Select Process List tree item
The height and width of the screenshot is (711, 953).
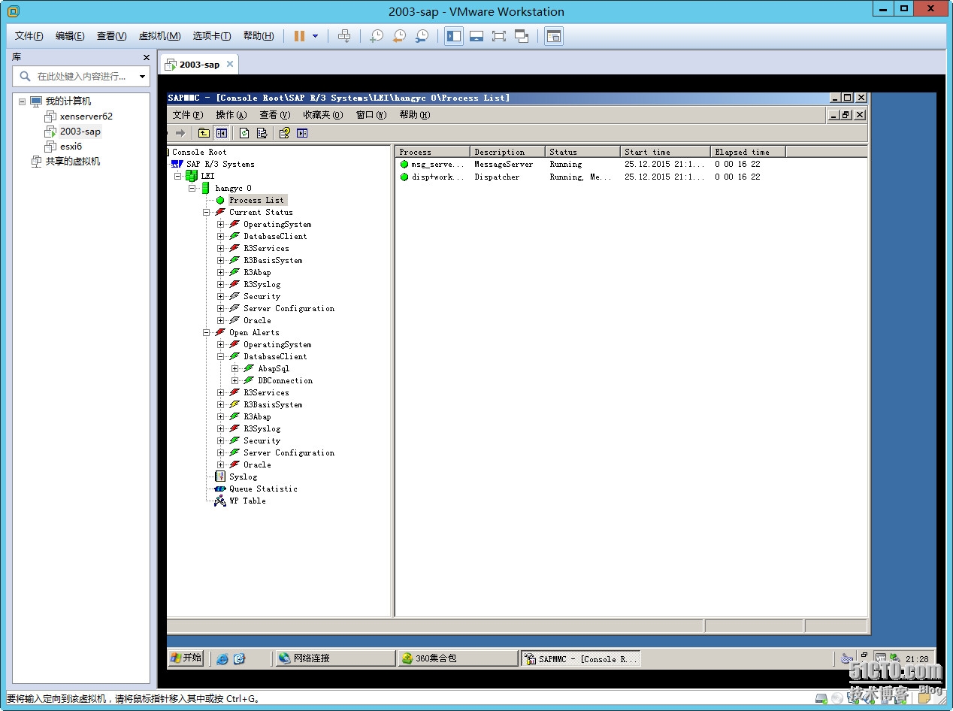256,200
